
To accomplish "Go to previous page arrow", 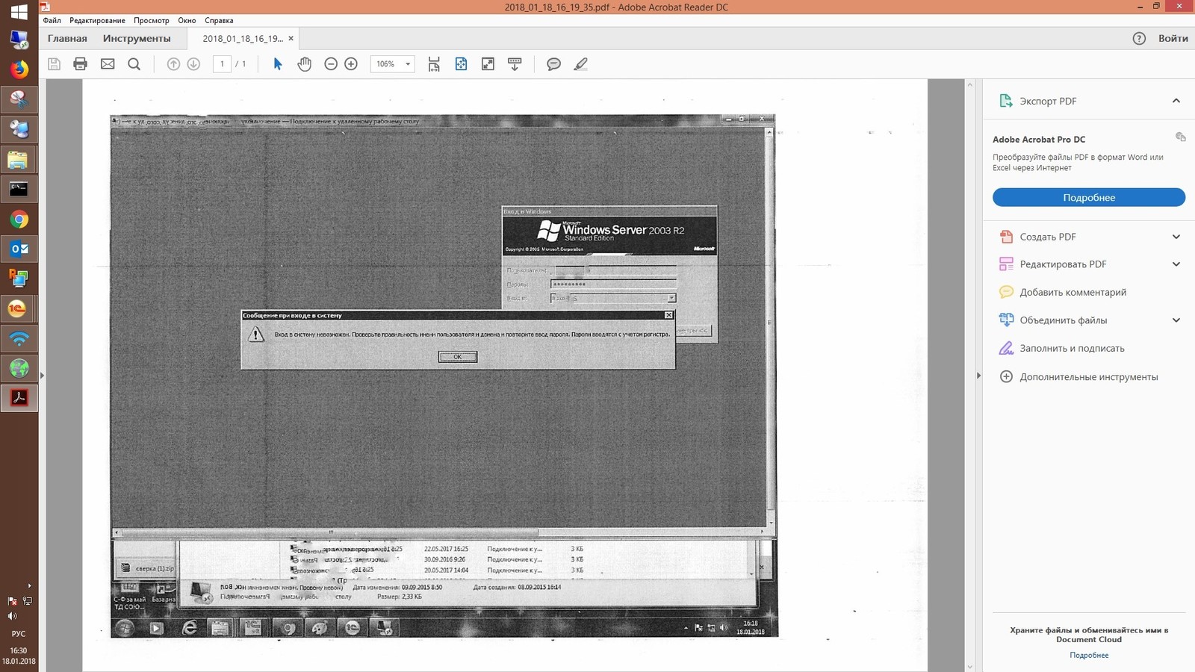I will click(173, 64).
